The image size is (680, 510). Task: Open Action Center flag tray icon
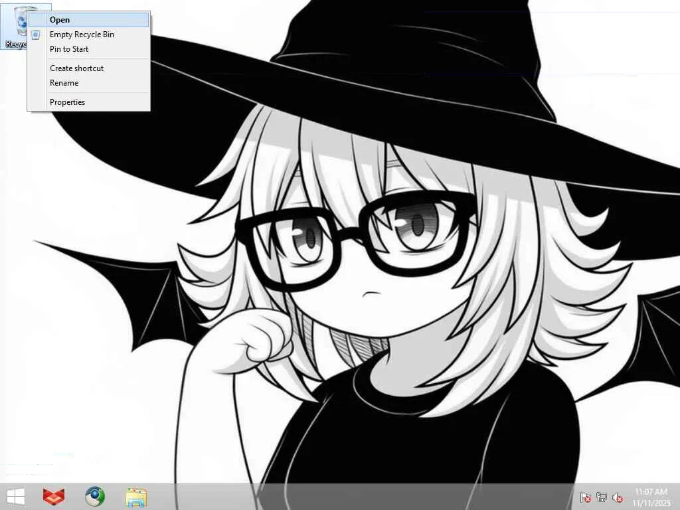pyautogui.click(x=585, y=497)
